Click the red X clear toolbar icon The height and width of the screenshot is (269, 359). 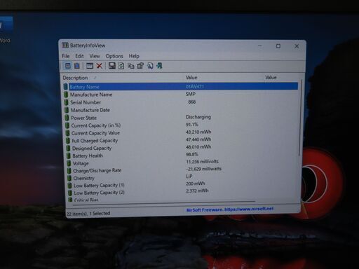point(100,66)
